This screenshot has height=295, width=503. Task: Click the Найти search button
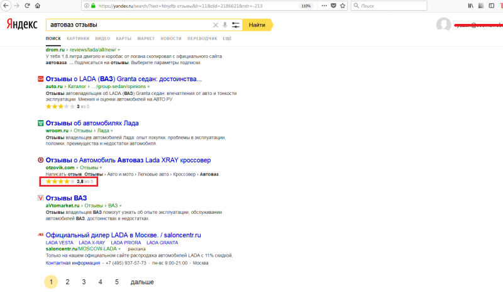tap(257, 25)
